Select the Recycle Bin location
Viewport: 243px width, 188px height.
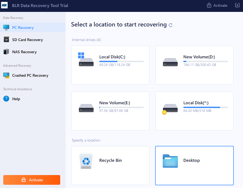[x=110, y=166]
